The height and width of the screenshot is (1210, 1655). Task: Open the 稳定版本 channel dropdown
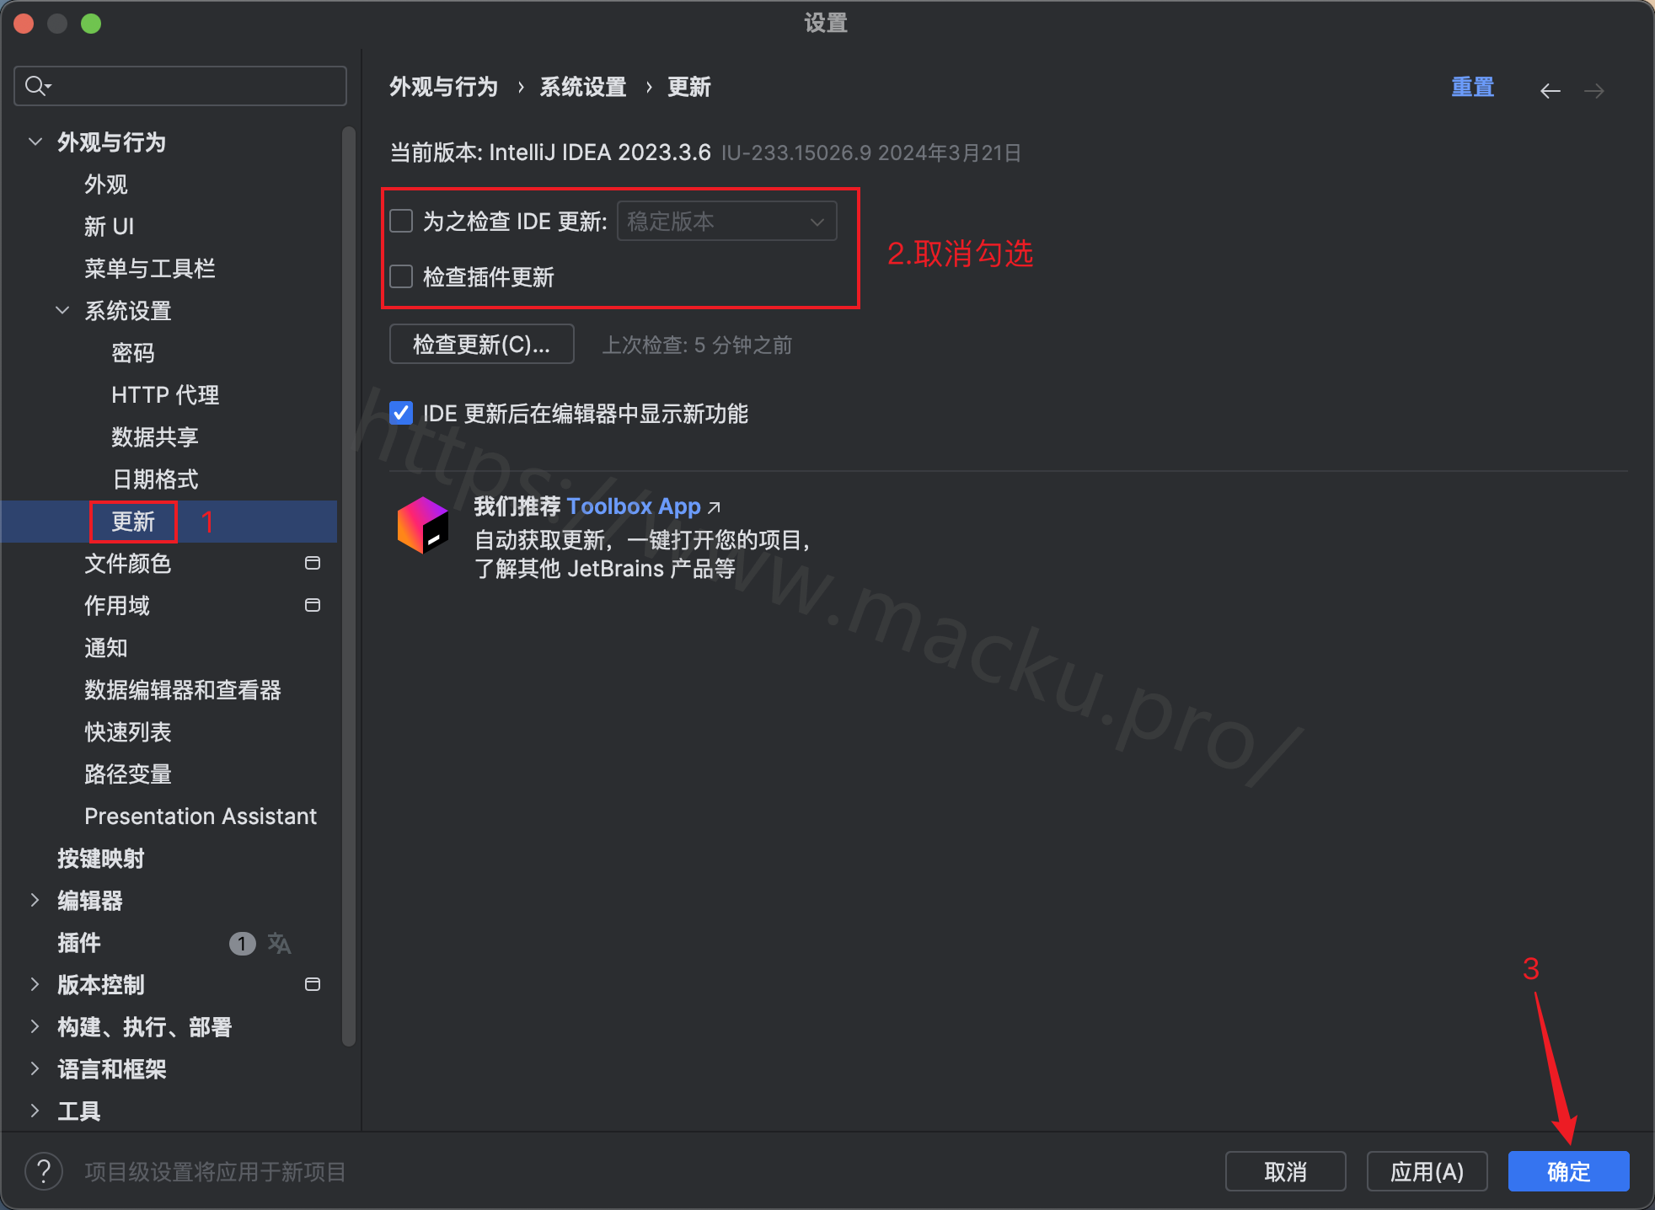click(727, 221)
